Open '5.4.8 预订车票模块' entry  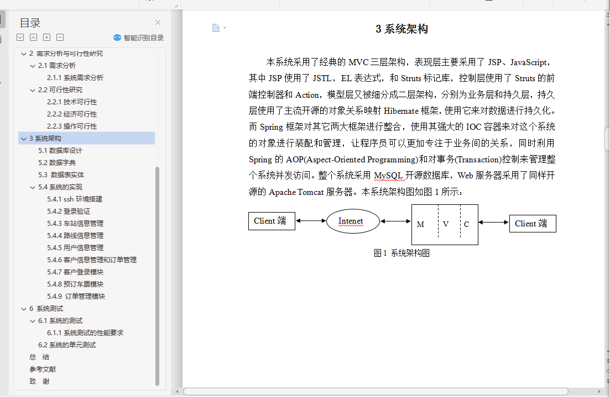tap(75, 284)
